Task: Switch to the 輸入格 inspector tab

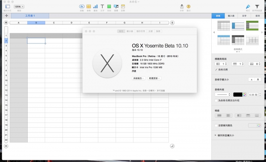Action: click(231, 16)
